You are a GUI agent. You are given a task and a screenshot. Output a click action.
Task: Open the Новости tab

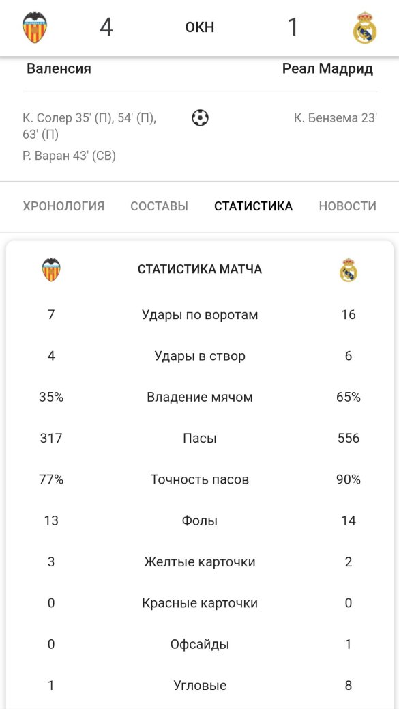point(348,206)
